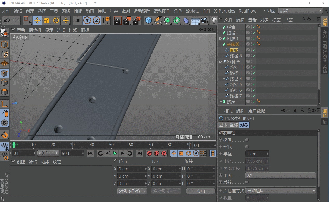Open the 渲染 (Render) menu
The image size is (329, 202).
(114, 11)
